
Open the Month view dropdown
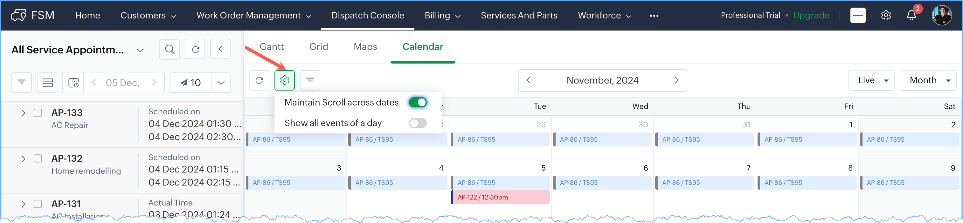point(928,80)
